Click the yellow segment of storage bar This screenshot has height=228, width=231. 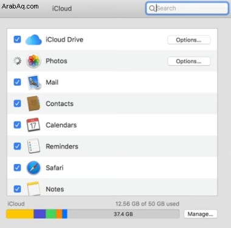coord(20,214)
